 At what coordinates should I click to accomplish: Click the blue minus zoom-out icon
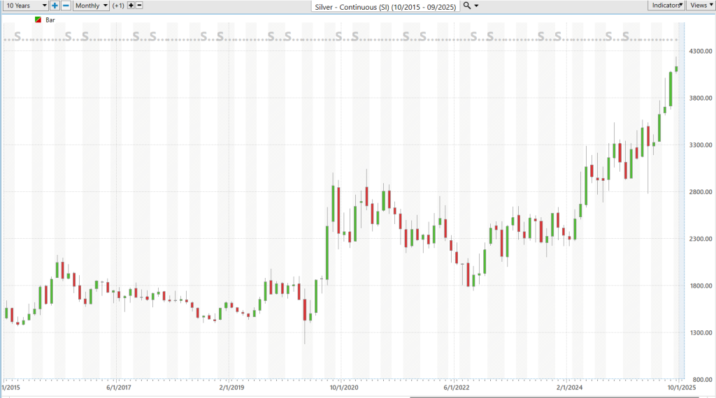pos(66,6)
